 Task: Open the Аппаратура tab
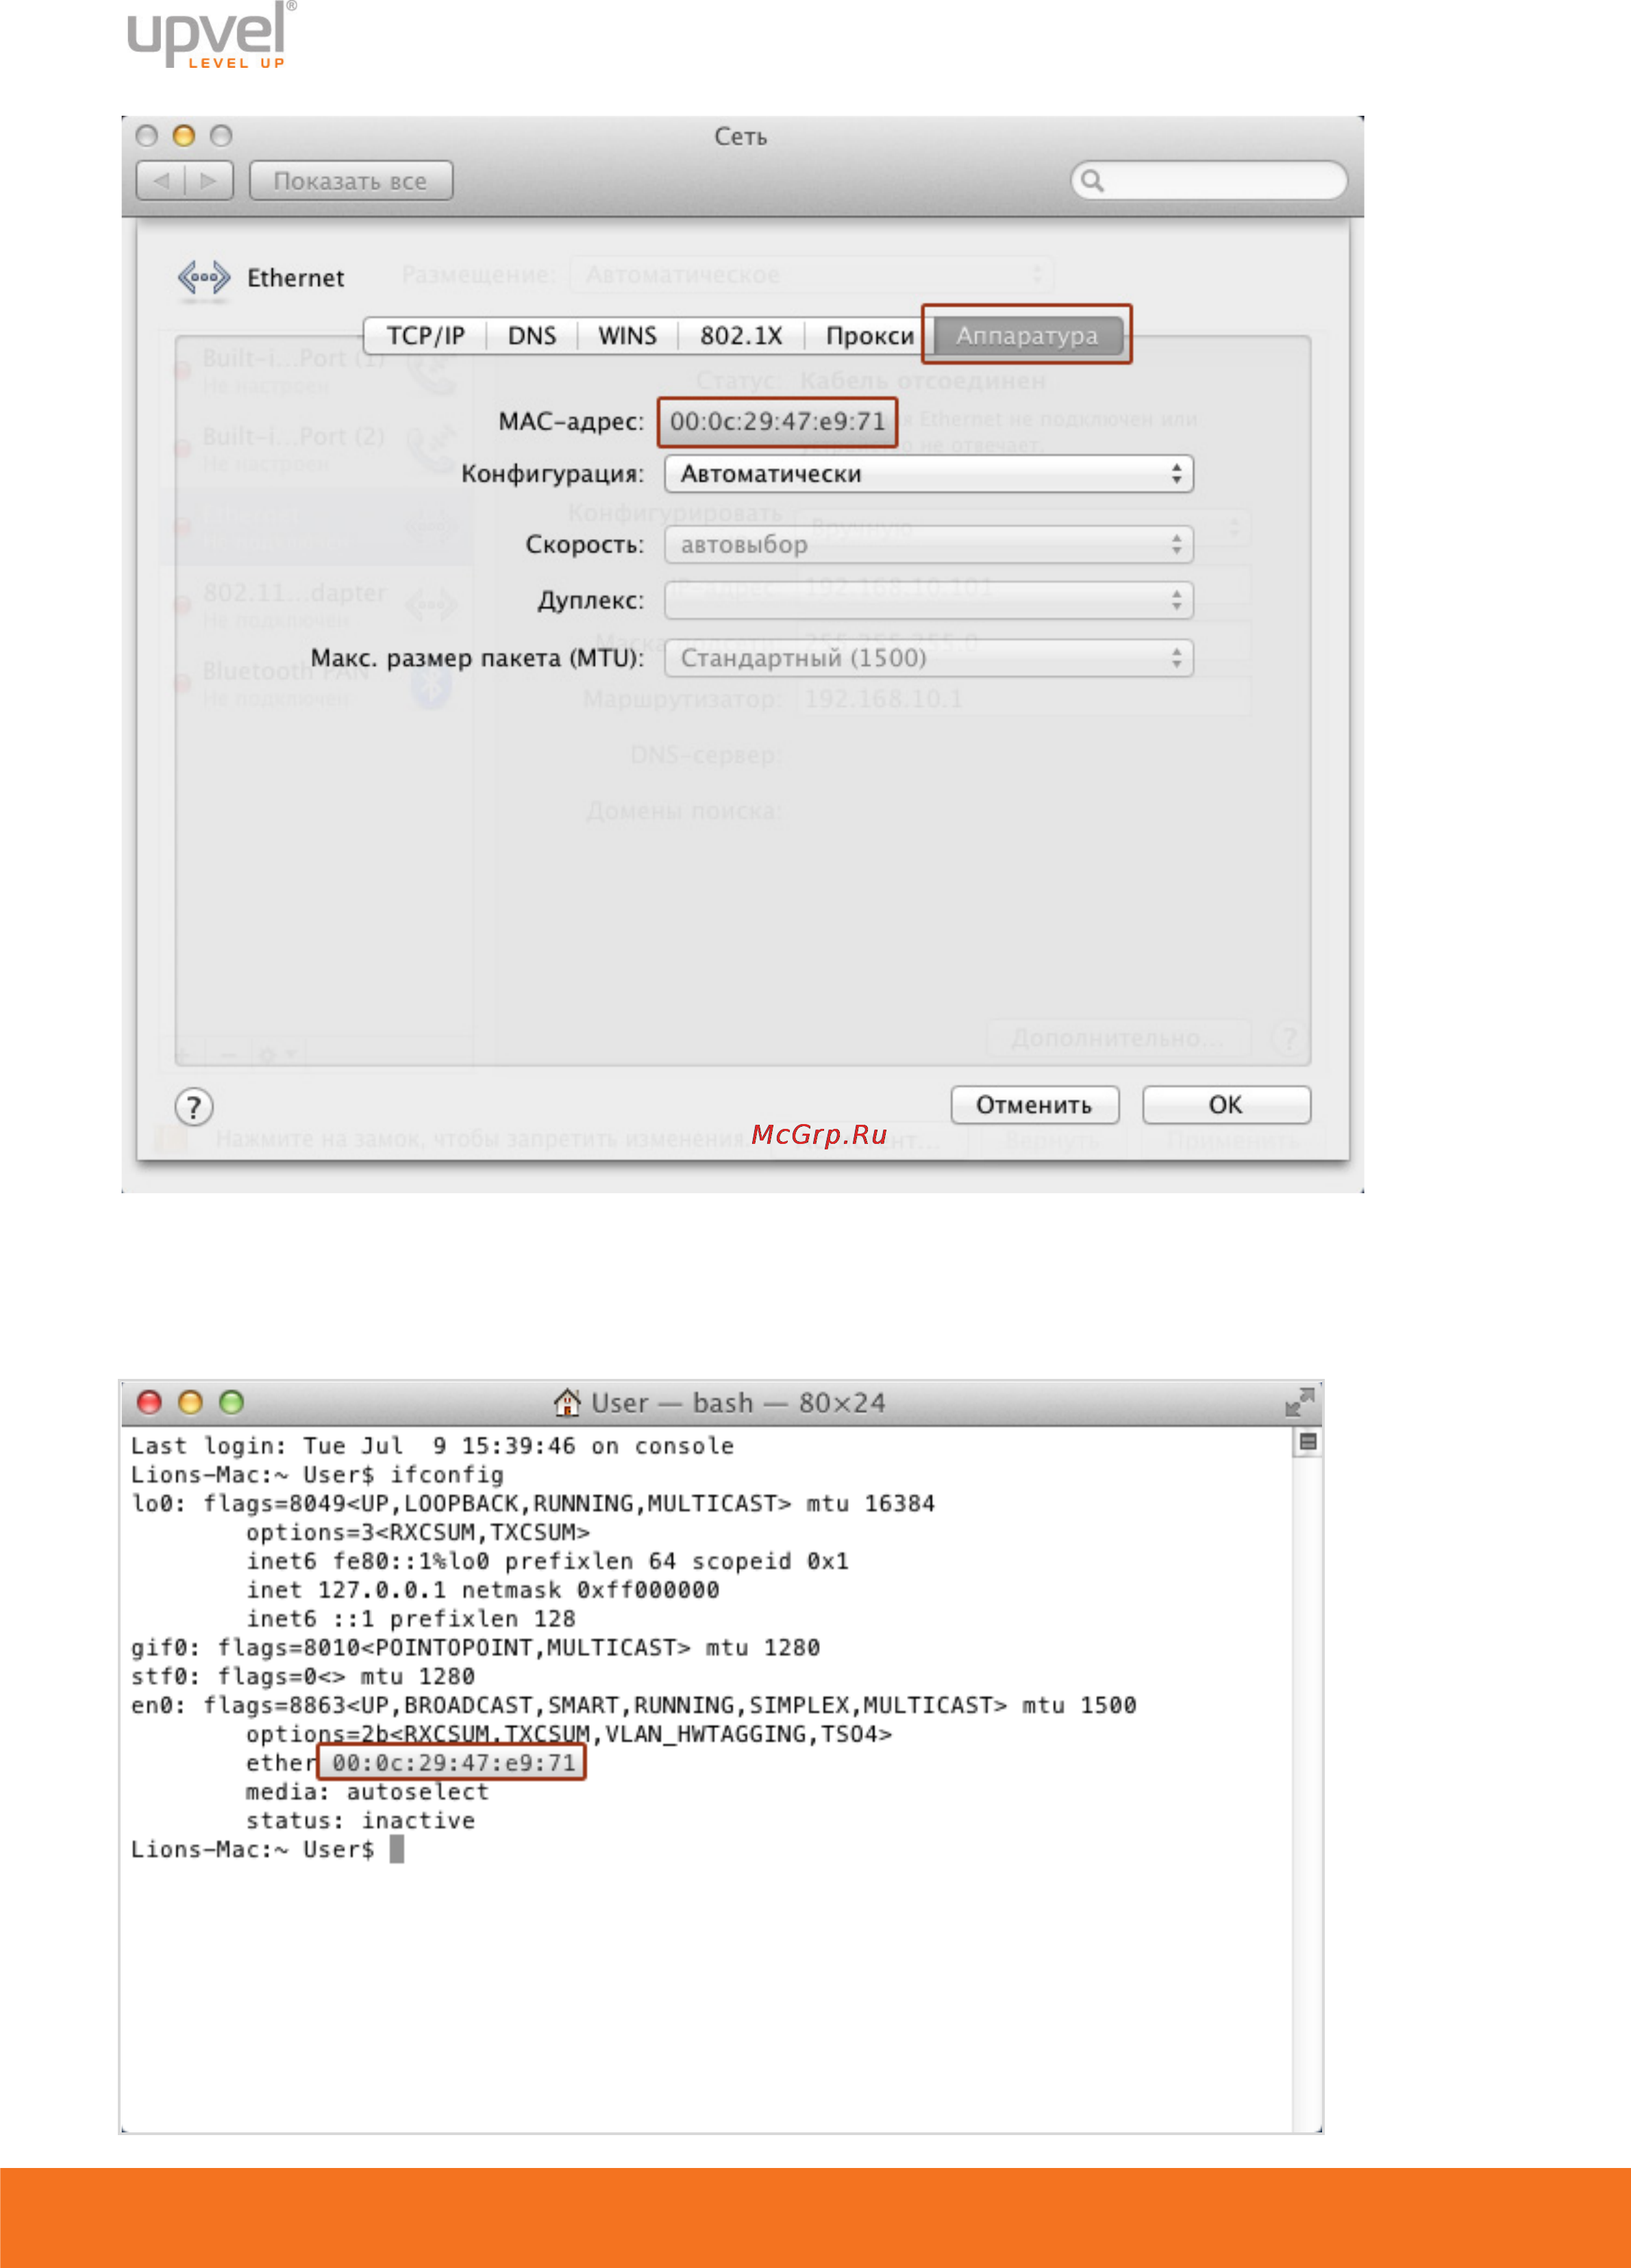pos(1027,336)
